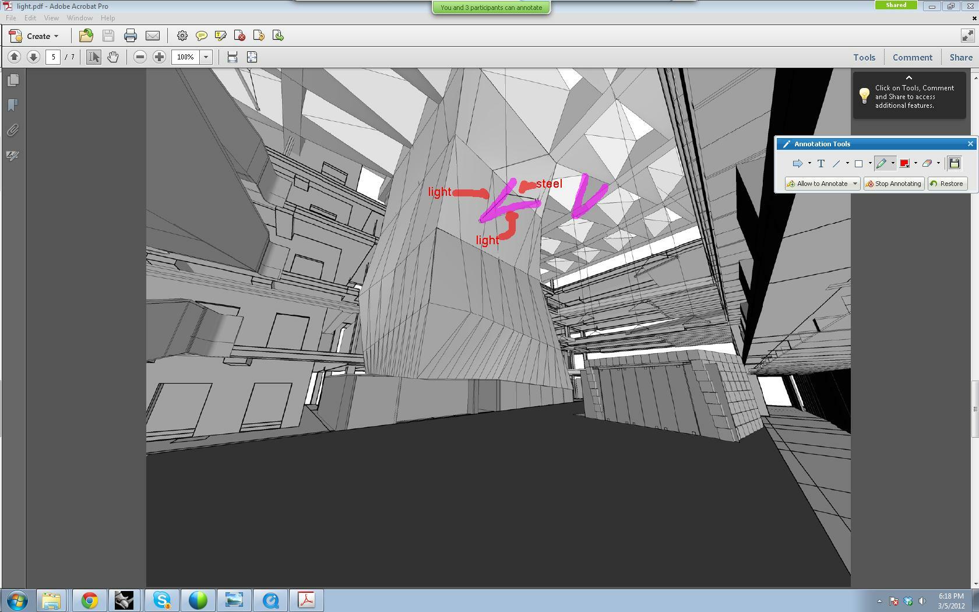Activate the Select tool for text and images
This screenshot has height=612, width=979.
point(93,57)
